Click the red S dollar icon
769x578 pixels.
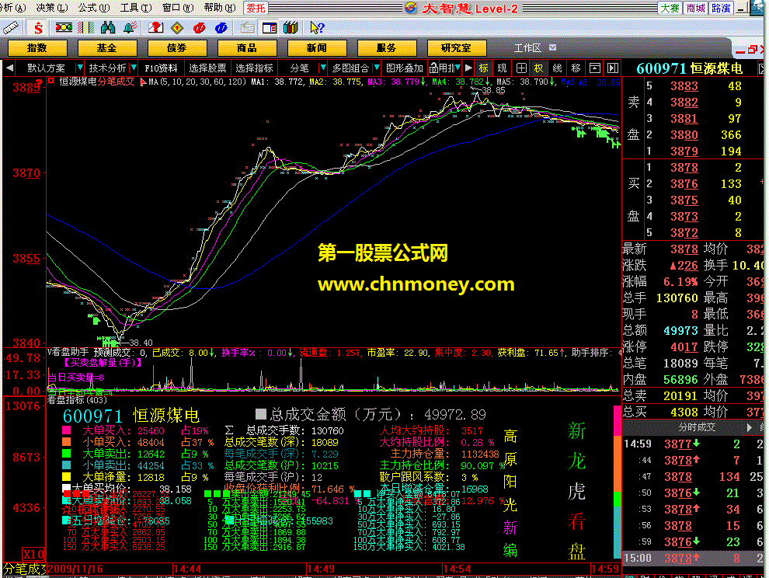click(38, 28)
